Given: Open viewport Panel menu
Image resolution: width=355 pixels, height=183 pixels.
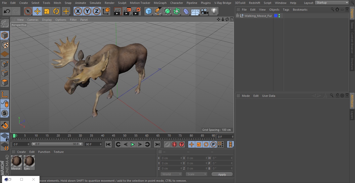Looking at the screenshot, I should pyautogui.click(x=84, y=20).
